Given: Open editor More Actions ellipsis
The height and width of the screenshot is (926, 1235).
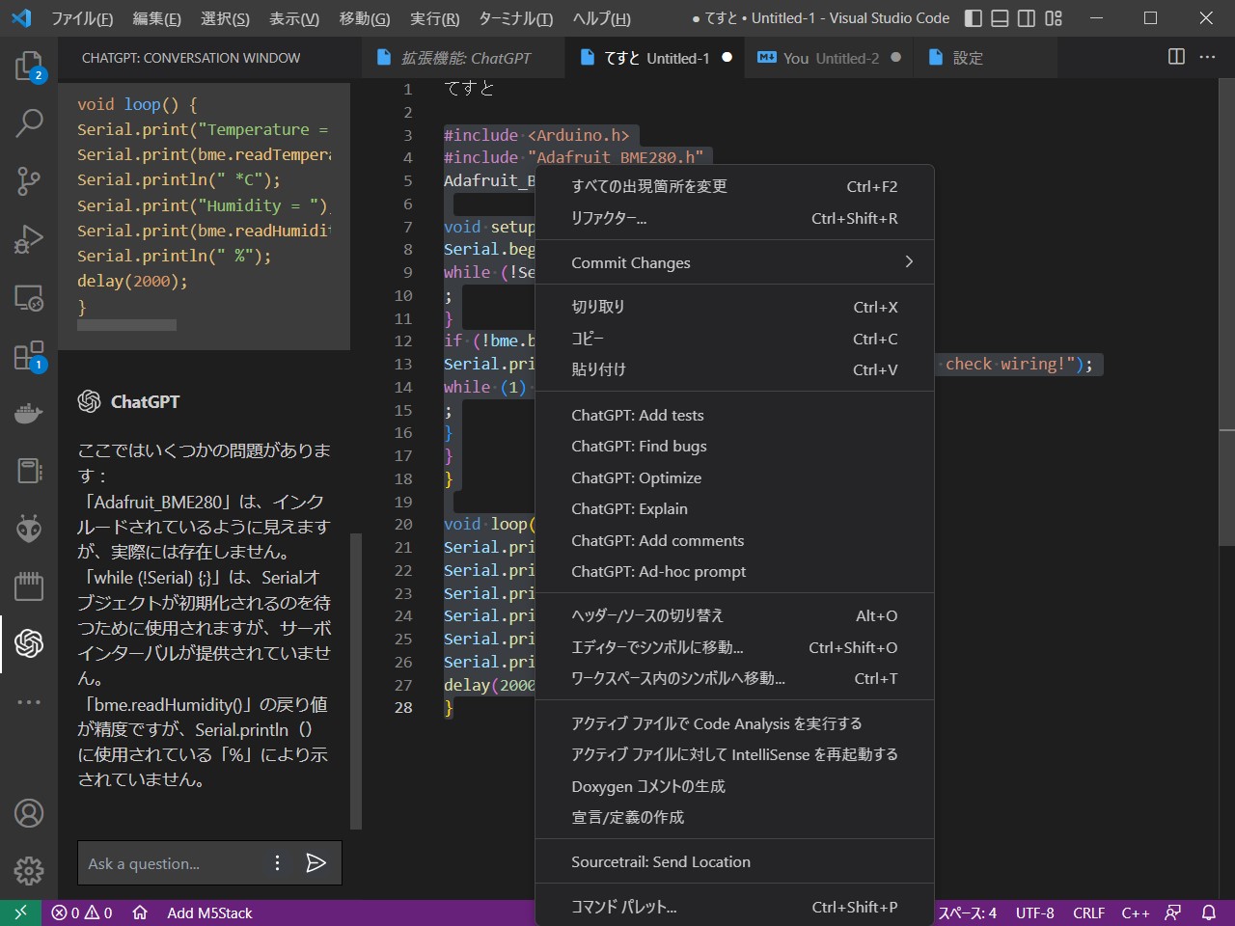Looking at the screenshot, I should [x=1207, y=57].
